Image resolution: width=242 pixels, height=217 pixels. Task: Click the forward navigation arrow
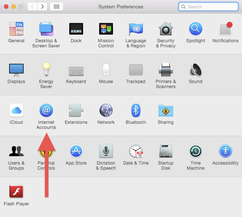[x=42, y=7]
